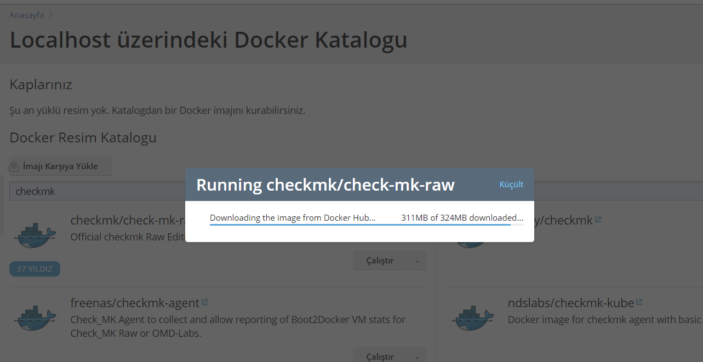Click Küçült to minimize the dialog
The image size is (703, 362).
click(x=511, y=185)
